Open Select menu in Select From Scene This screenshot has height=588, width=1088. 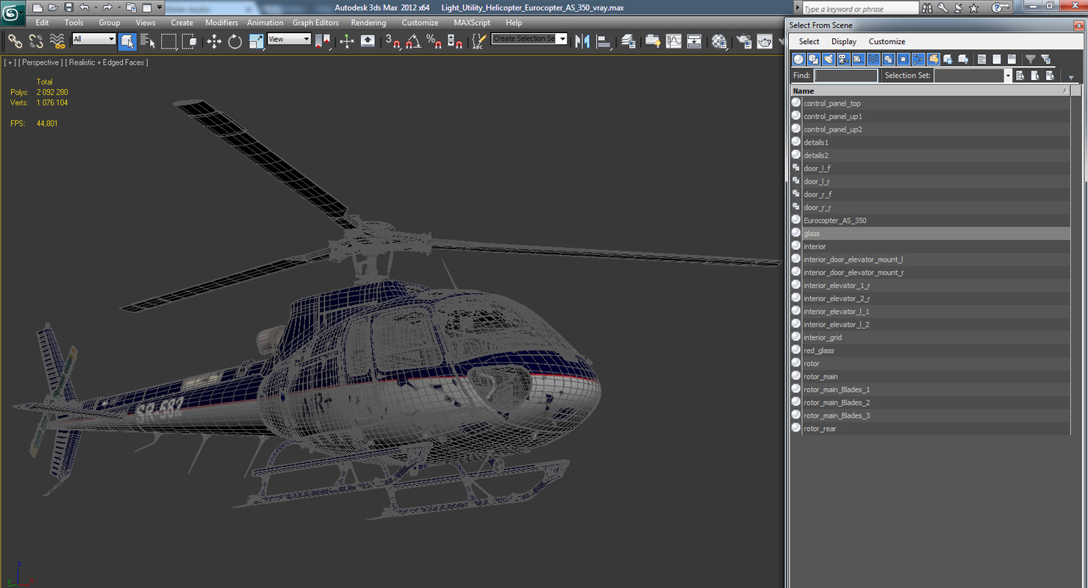[x=809, y=42]
